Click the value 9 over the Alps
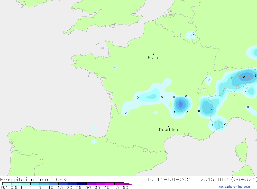Image resolution: width=257 pixels, height=189 pixels. (244, 77)
